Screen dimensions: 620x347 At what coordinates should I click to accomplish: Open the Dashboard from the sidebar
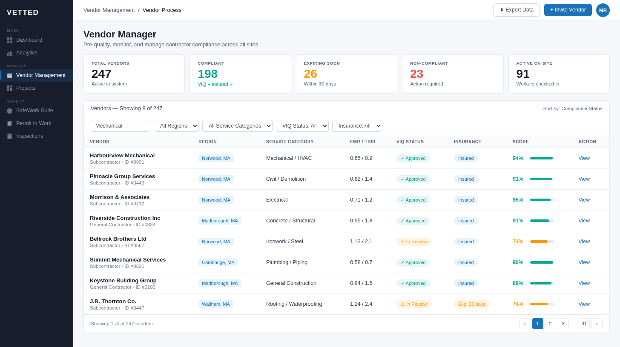29,40
